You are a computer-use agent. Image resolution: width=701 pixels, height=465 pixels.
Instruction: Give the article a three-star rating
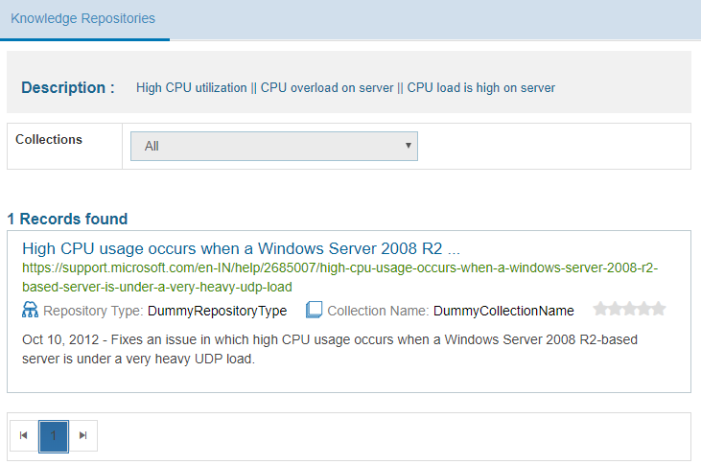click(x=629, y=309)
